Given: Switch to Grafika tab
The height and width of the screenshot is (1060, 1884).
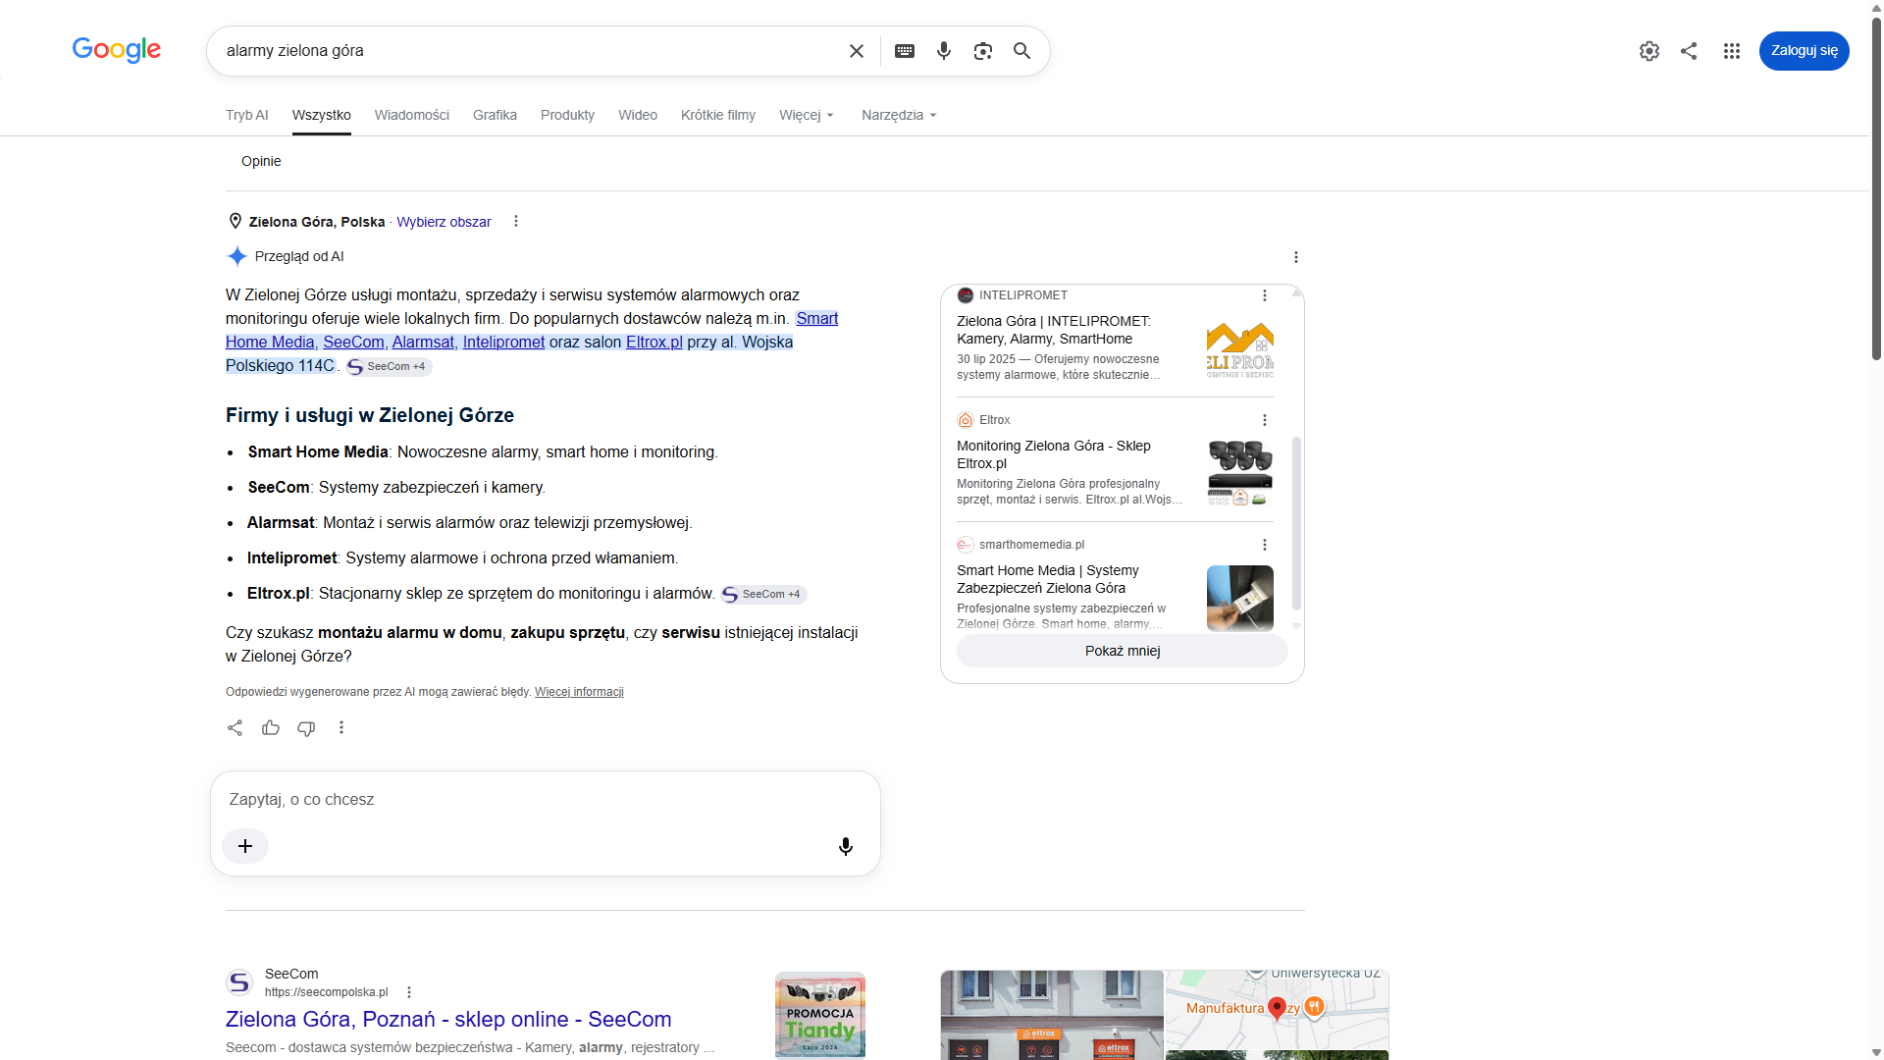Looking at the screenshot, I should pos(495,115).
